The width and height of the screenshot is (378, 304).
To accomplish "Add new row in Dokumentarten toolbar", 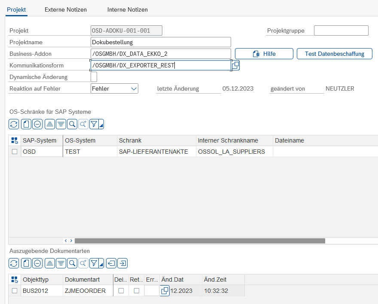I will pos(25,263).
